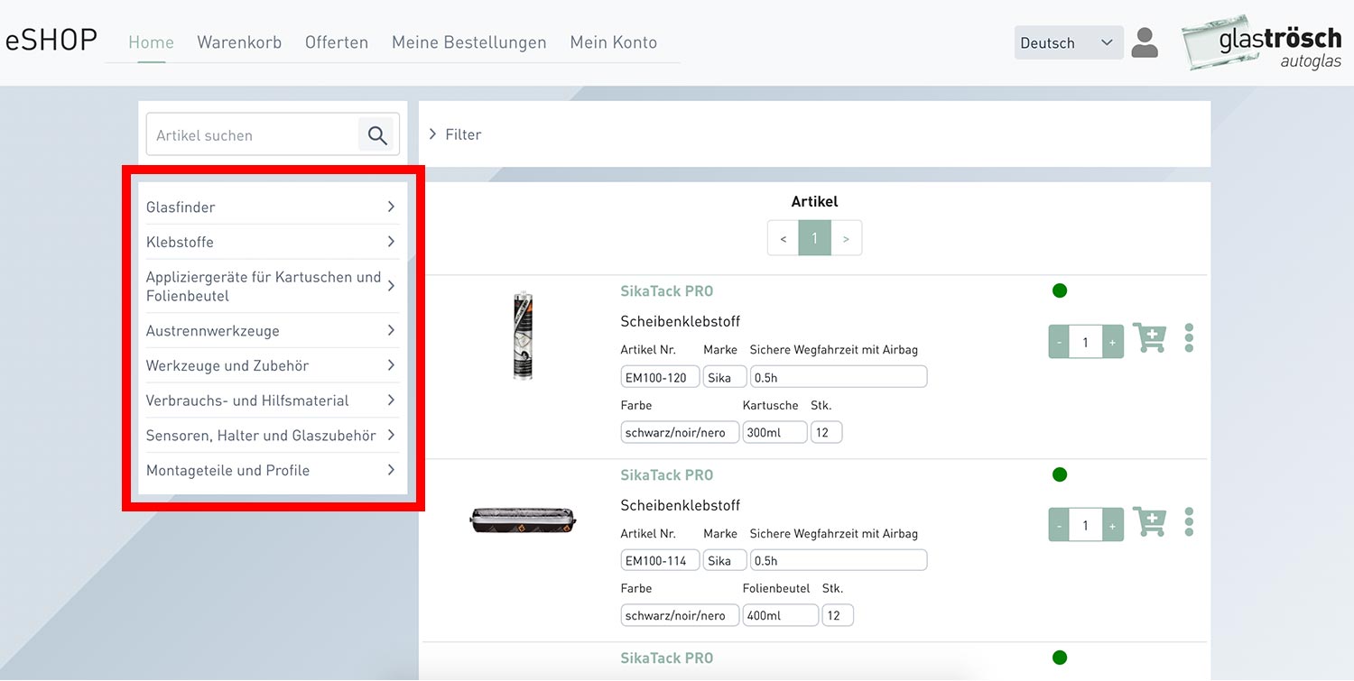Go to next articles page

tap(846, 238)
